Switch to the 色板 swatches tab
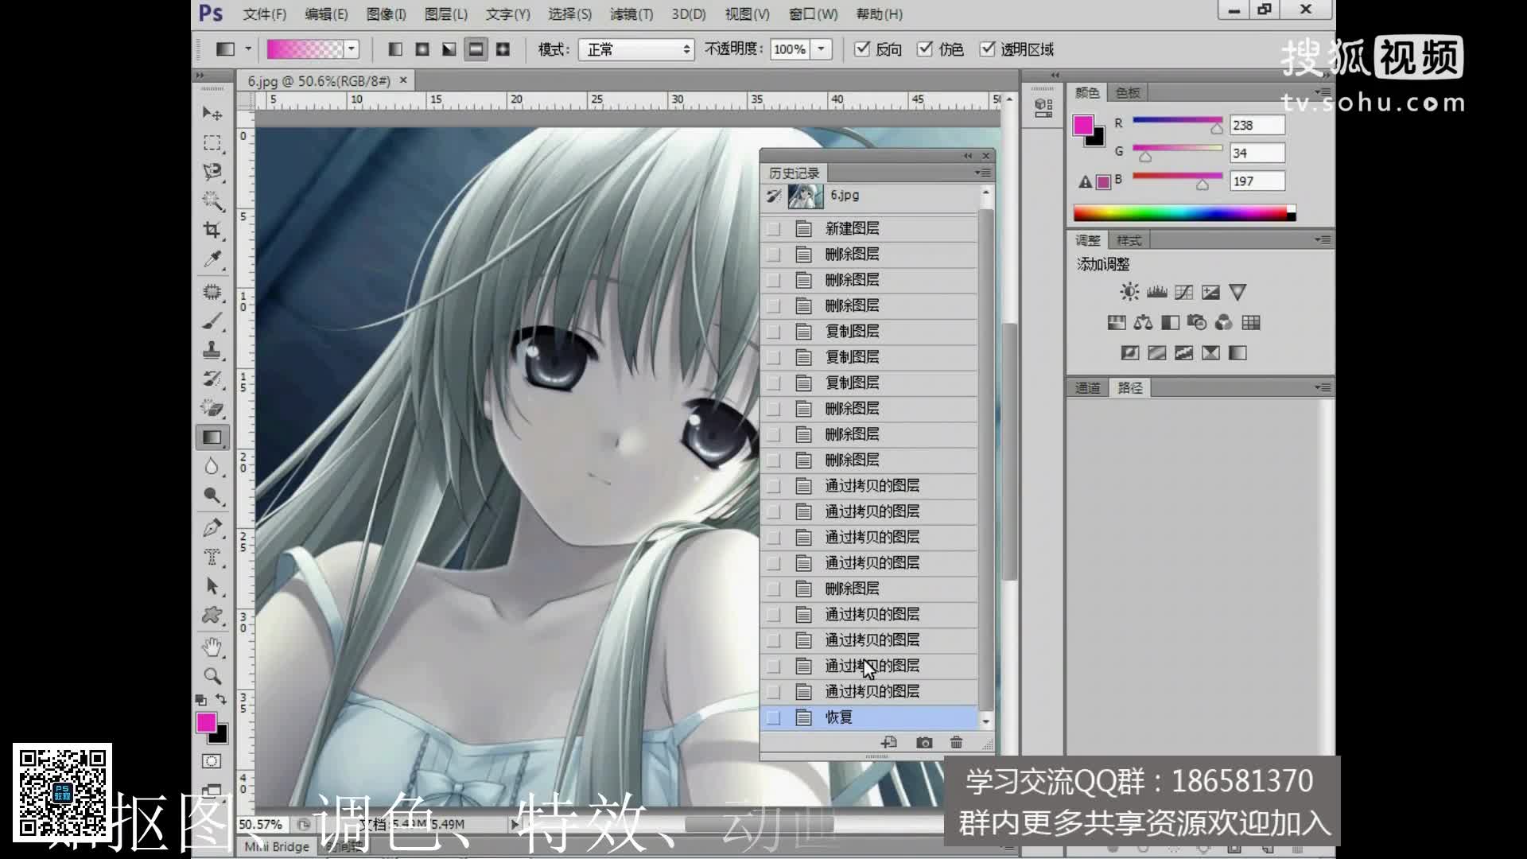This screenshot has width=1527, height=859. click(x=1128, y=93)
